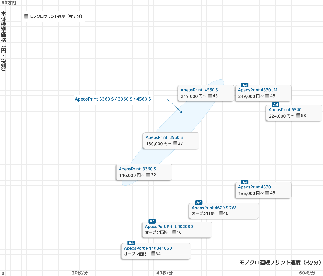Viewport: 323px width, 276px height.
Task: Click the speed icon beside 45 on ApeosPrint 4560 S
Action: [x=210, y=96]
